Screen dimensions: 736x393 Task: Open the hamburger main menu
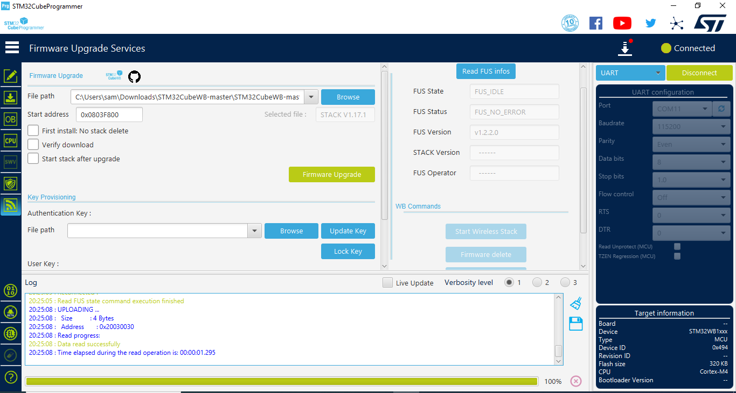click(12, 47)
